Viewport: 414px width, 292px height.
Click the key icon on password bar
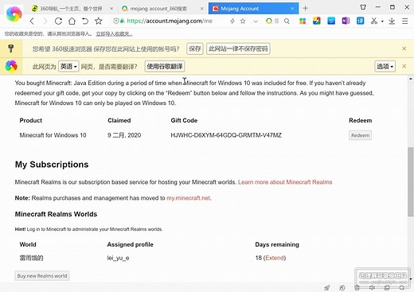10,49
